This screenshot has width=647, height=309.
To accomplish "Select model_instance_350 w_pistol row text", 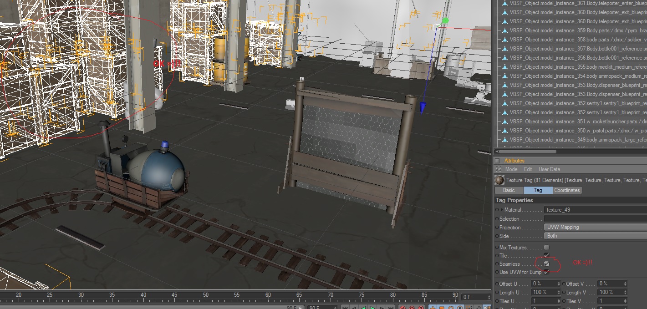I will pyautogui.click(x=578, y=131).
